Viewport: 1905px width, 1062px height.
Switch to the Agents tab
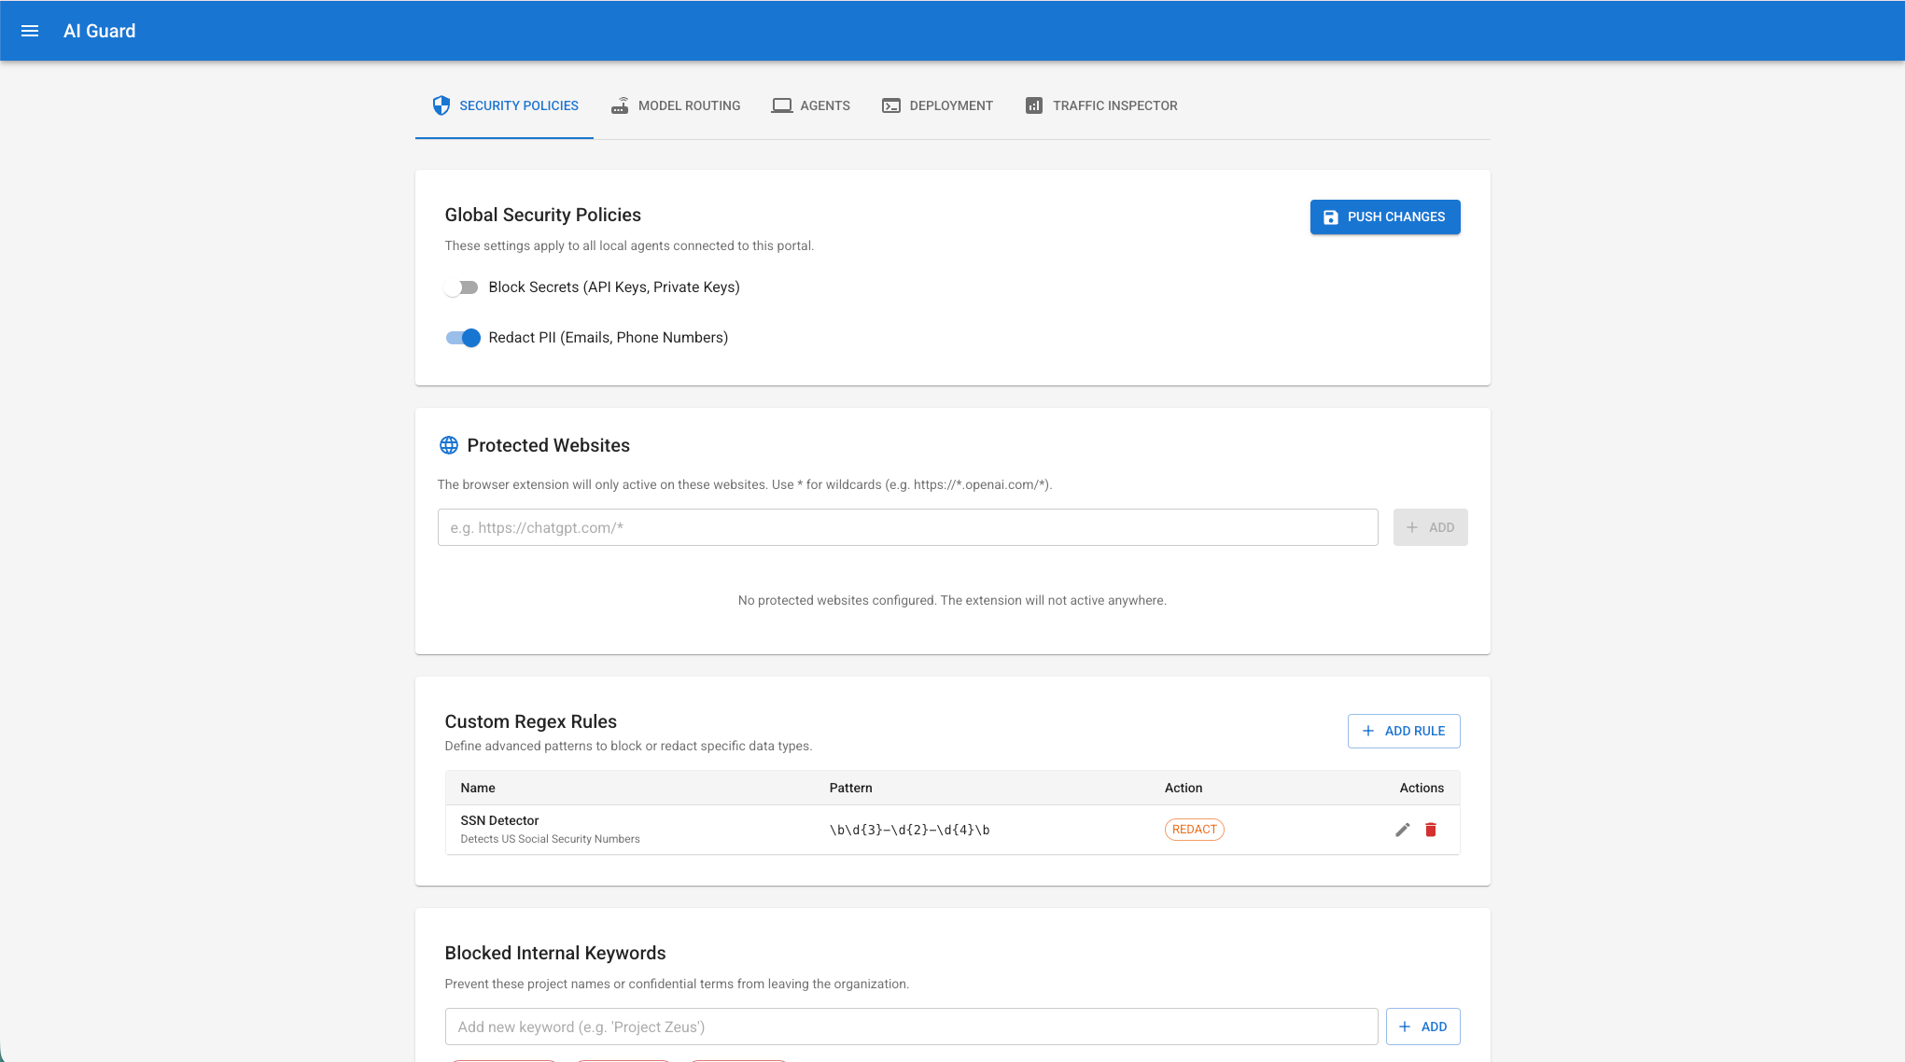pyautogui.click(x=824, y=105)
